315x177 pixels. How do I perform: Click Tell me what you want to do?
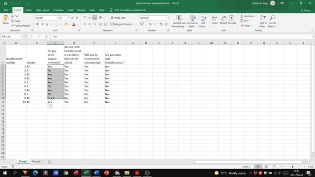coord(130,10)
